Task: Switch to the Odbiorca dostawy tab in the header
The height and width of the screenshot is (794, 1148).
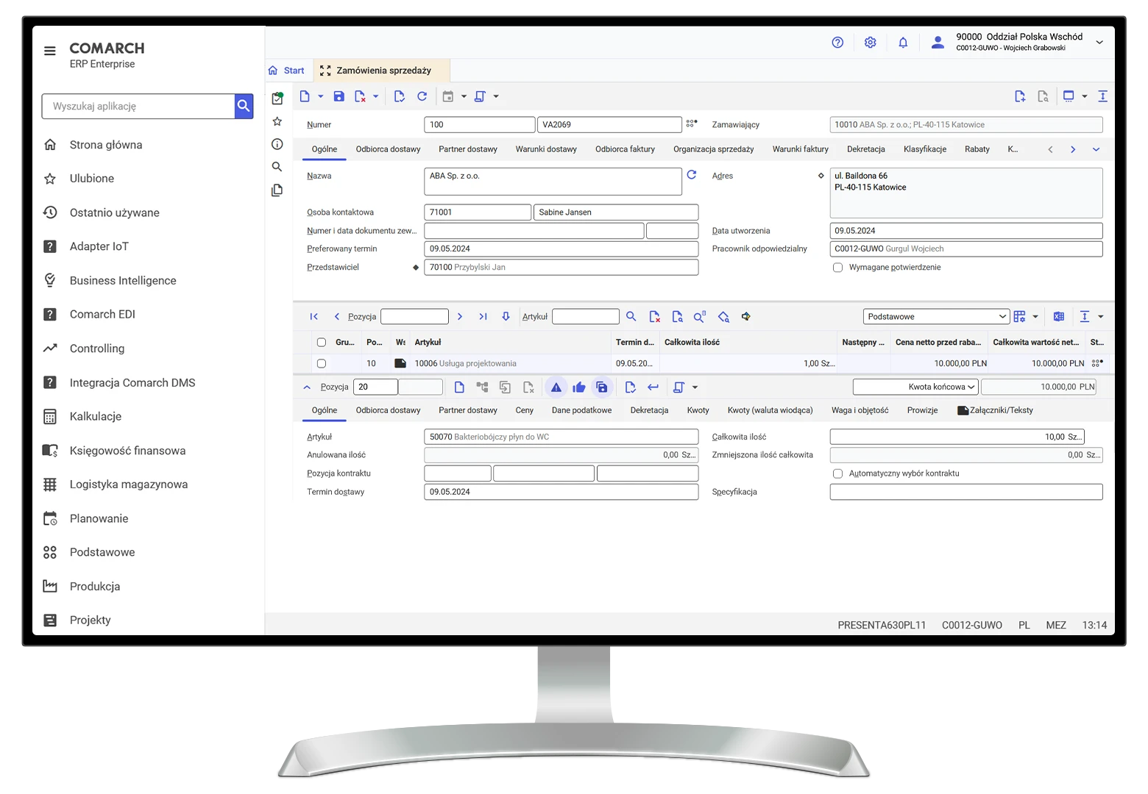Action: 388,149
